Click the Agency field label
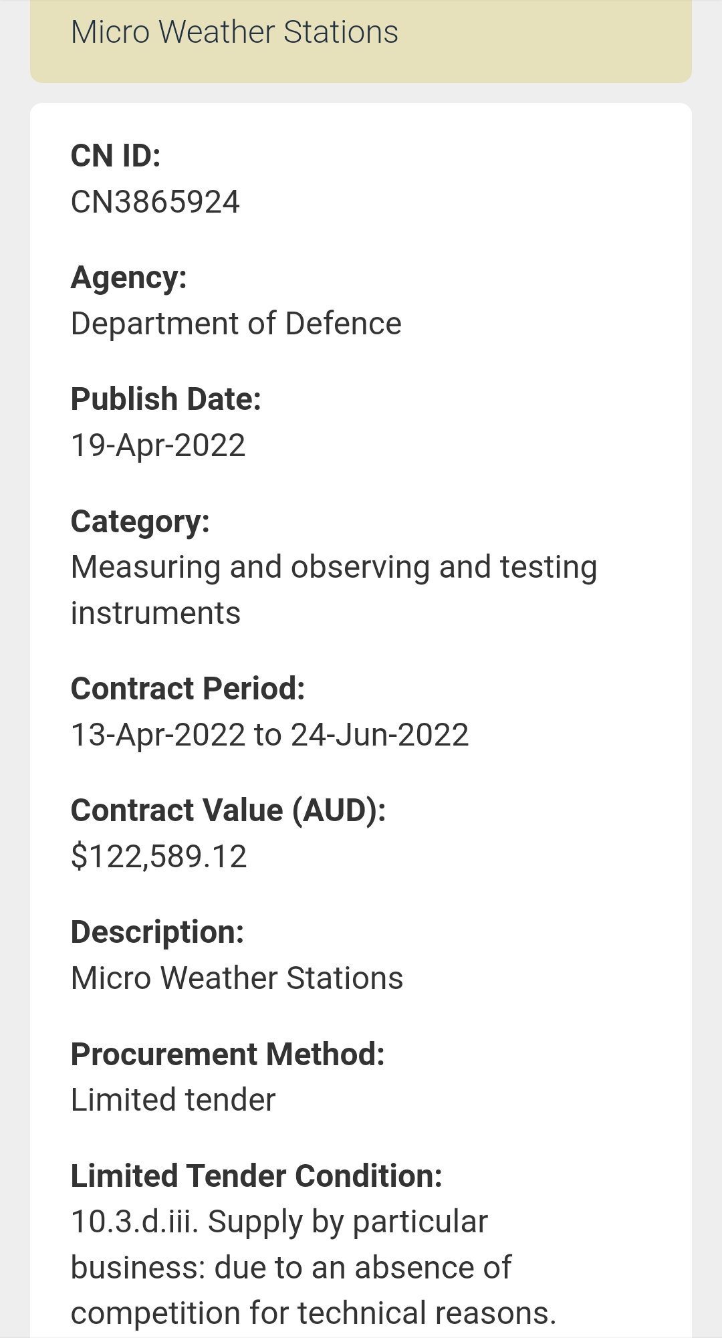This screenshot has width=722, height=1338. coord(128,277)
